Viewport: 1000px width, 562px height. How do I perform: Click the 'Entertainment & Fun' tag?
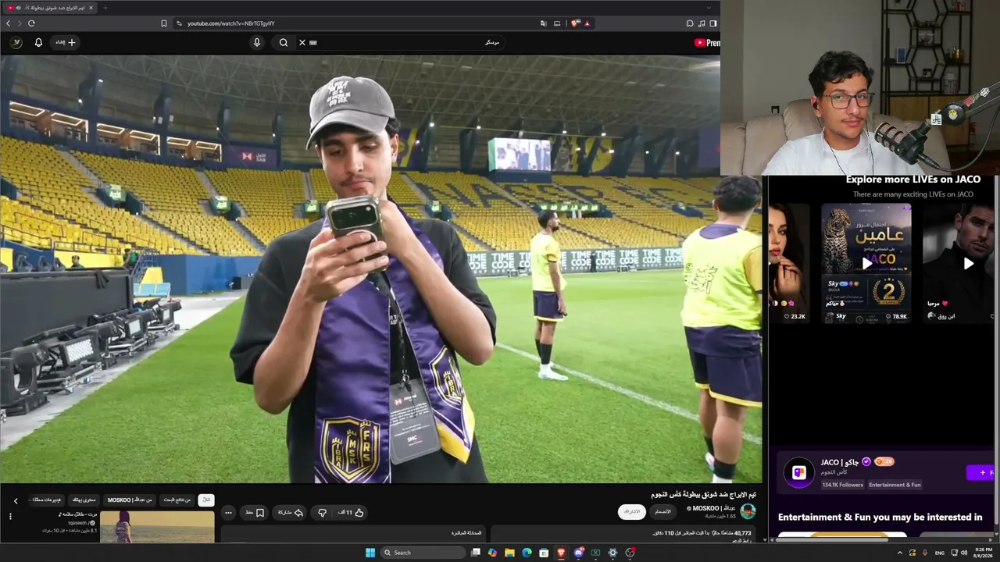click(895, 485)
